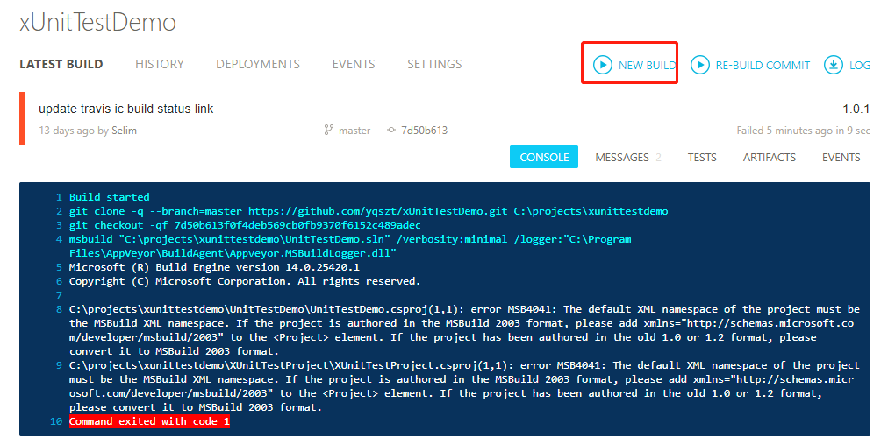Click the 'git checkout -qf' console line
The width and height of the screenshot is (888, 445).
(x=245, y=225)
